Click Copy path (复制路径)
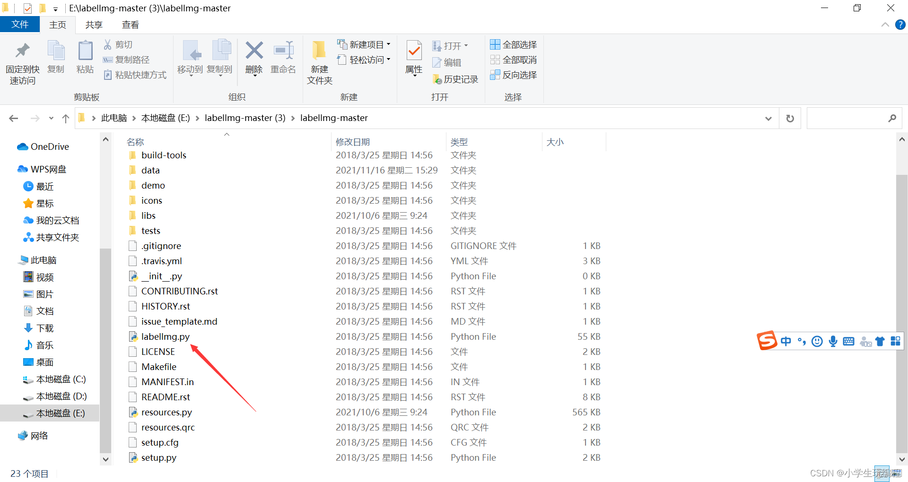The width and height of the screenshot is (908, 482). pyautogui.click(x=127, y=60)
